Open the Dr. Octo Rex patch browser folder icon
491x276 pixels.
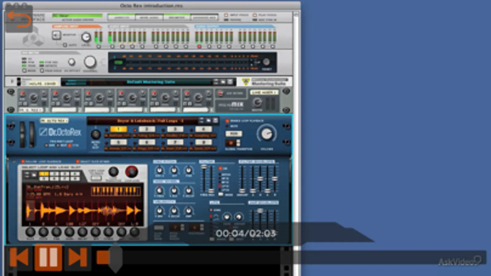209,121
